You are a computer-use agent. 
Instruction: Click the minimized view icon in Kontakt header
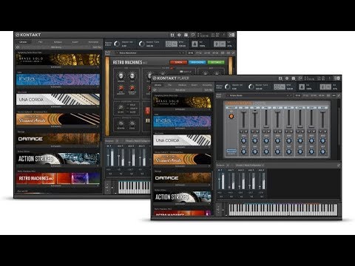click(193, 35)
